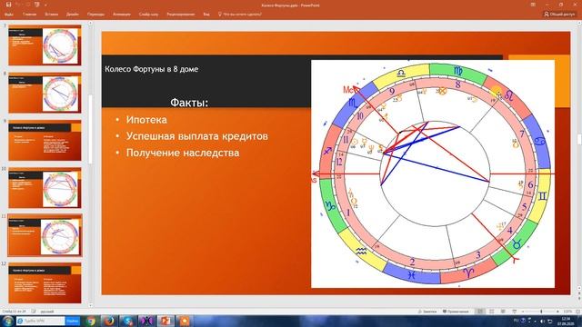Redo action in quick access toolbar
Screen dimensions: 582x327
pyautogui.click(x=27, y=5)
